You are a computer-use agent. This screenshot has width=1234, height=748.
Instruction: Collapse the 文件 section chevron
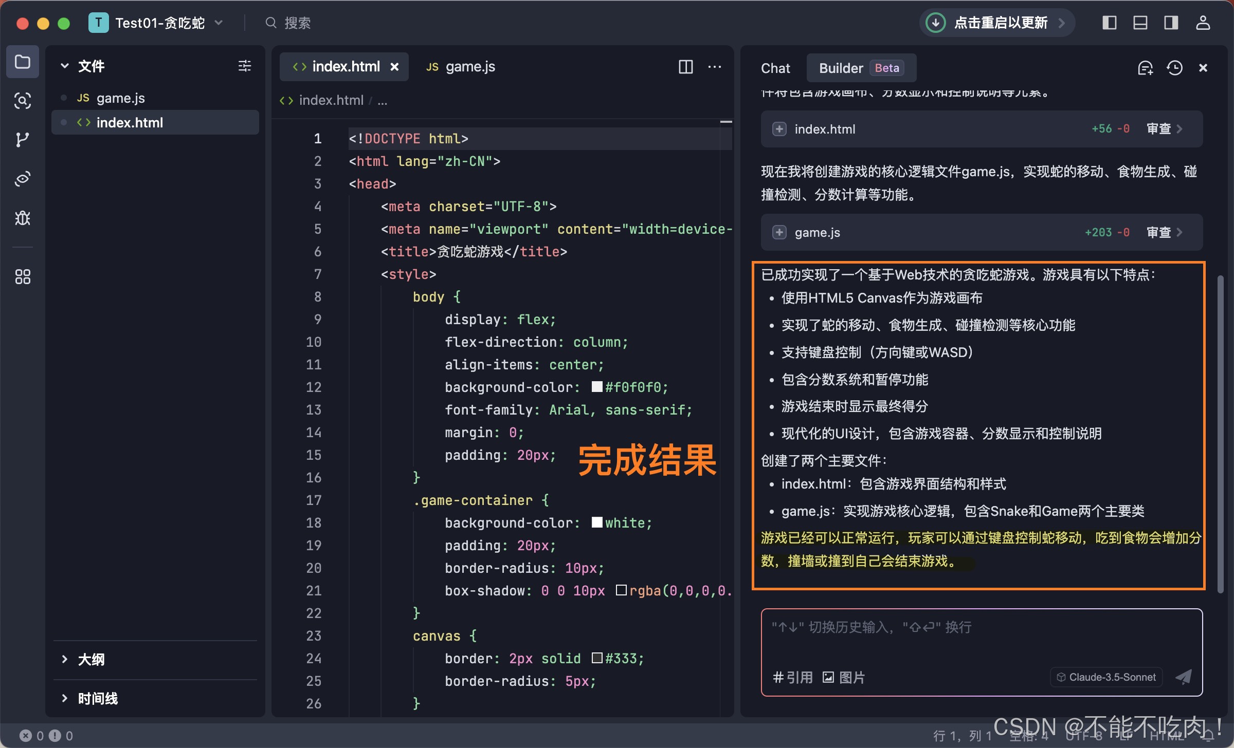pos(65,66)
